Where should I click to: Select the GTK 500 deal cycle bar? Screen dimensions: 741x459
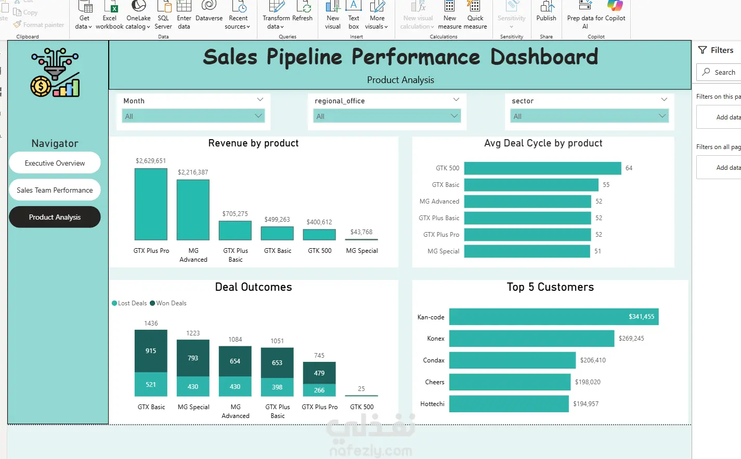[542, 168]
